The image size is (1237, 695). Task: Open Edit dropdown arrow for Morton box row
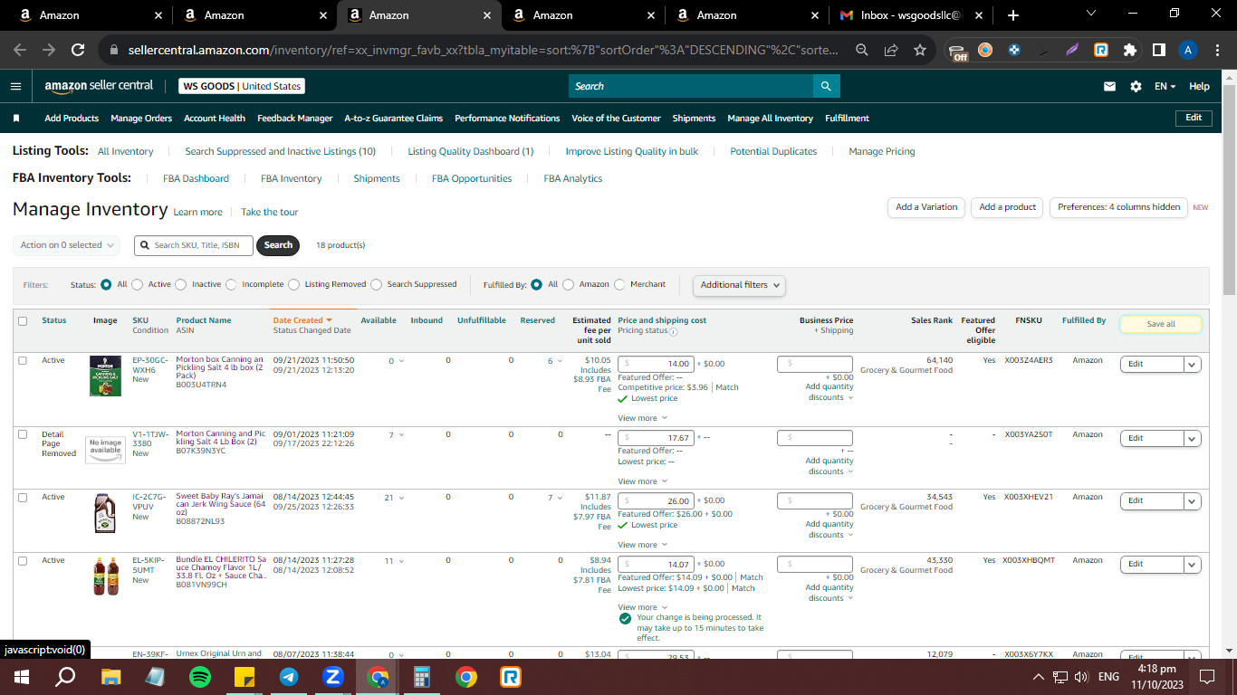1192,365
